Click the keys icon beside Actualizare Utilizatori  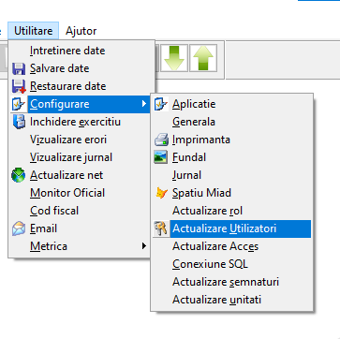click(x=161, y=228)
